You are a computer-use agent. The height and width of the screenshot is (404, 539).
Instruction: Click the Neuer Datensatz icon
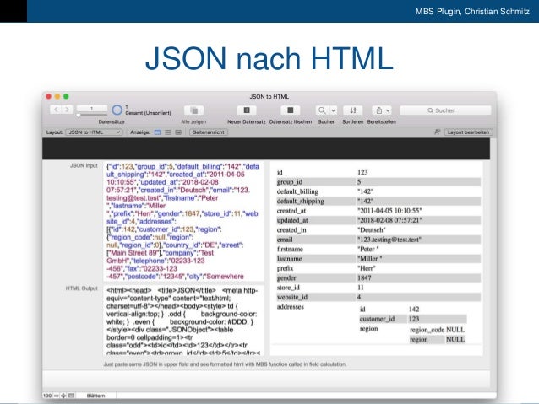coord(247,110)
